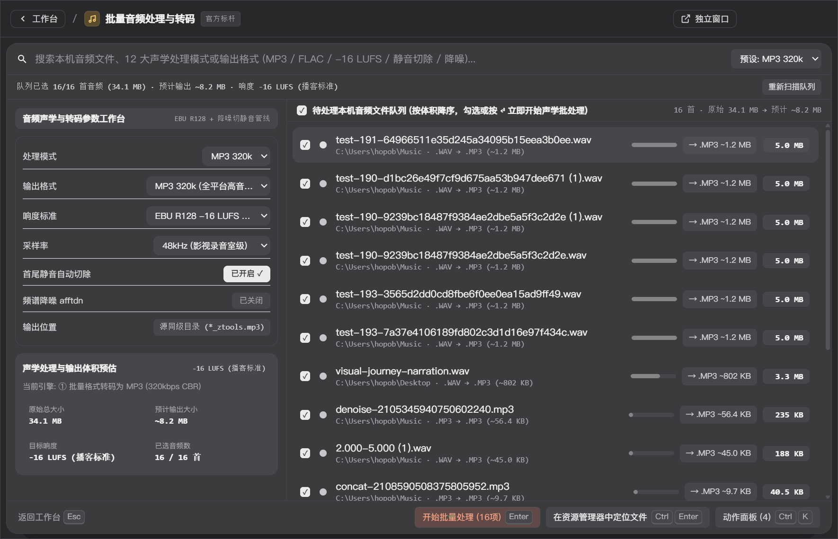Click size bar of denoise-2105345940750602240.mp3
The height and width of the screenshot is (539, 838).
[651, 415]
